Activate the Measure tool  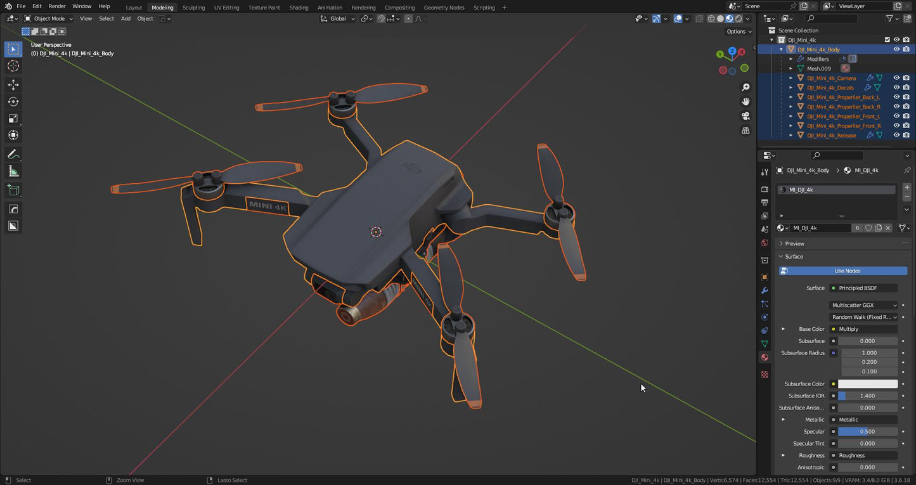[x=13, y=170]
